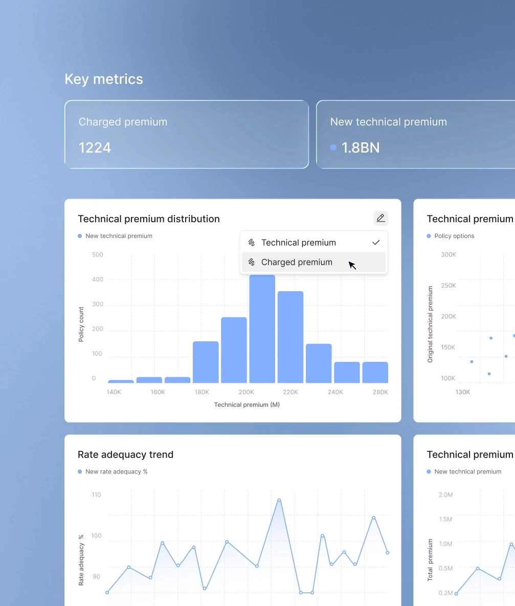Select Technical premium menu option
Screen dimensions: 515x606
coord(314,243)
